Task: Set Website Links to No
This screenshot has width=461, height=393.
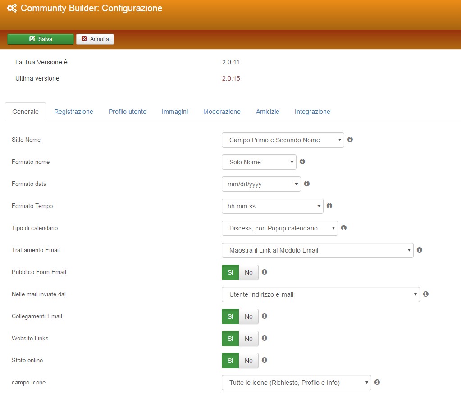Action: 249,339
